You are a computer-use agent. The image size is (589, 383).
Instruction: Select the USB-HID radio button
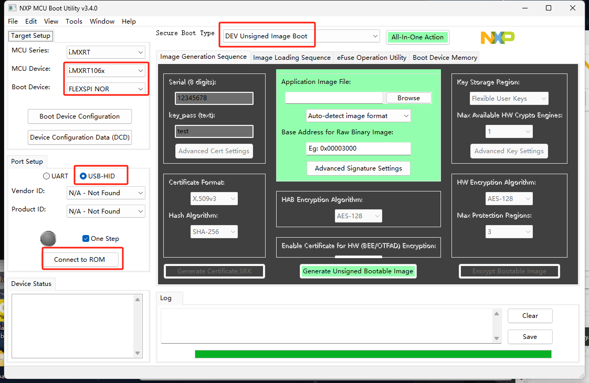97,176
